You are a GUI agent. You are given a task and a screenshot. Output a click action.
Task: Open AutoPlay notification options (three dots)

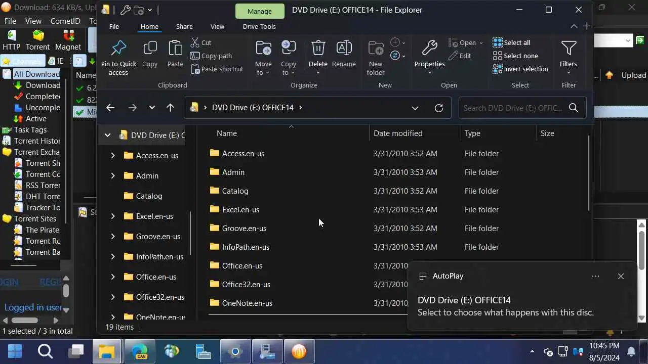(595, 276)
